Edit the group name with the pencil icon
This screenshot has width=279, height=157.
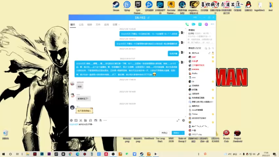pyautogui.click(x=149, y=18)
